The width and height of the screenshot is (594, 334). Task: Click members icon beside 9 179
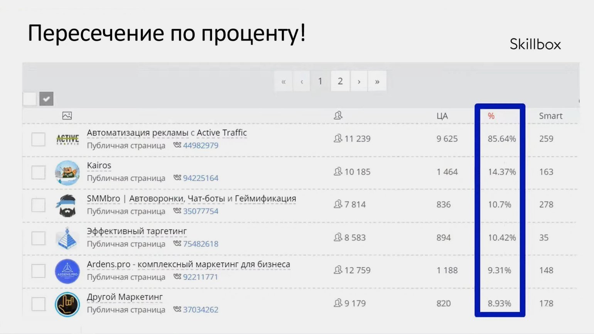(338, 303)
